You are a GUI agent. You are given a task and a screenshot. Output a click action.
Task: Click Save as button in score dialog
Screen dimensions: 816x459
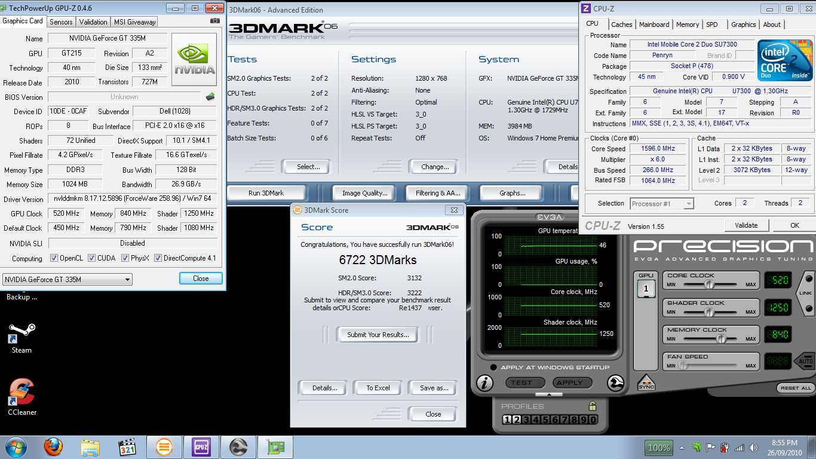[x=434, y=388]
